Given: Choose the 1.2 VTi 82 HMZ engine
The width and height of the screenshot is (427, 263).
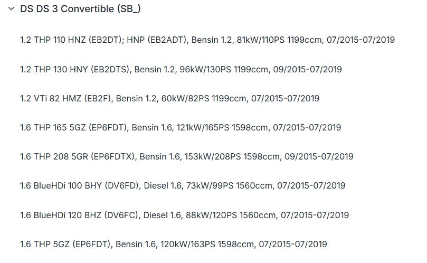Looking at the screenshot, I should pyautogui.click(x=169, y=98).
